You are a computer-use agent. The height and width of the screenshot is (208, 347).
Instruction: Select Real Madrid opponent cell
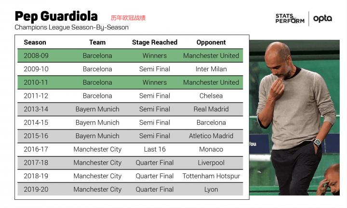(211, 109)
